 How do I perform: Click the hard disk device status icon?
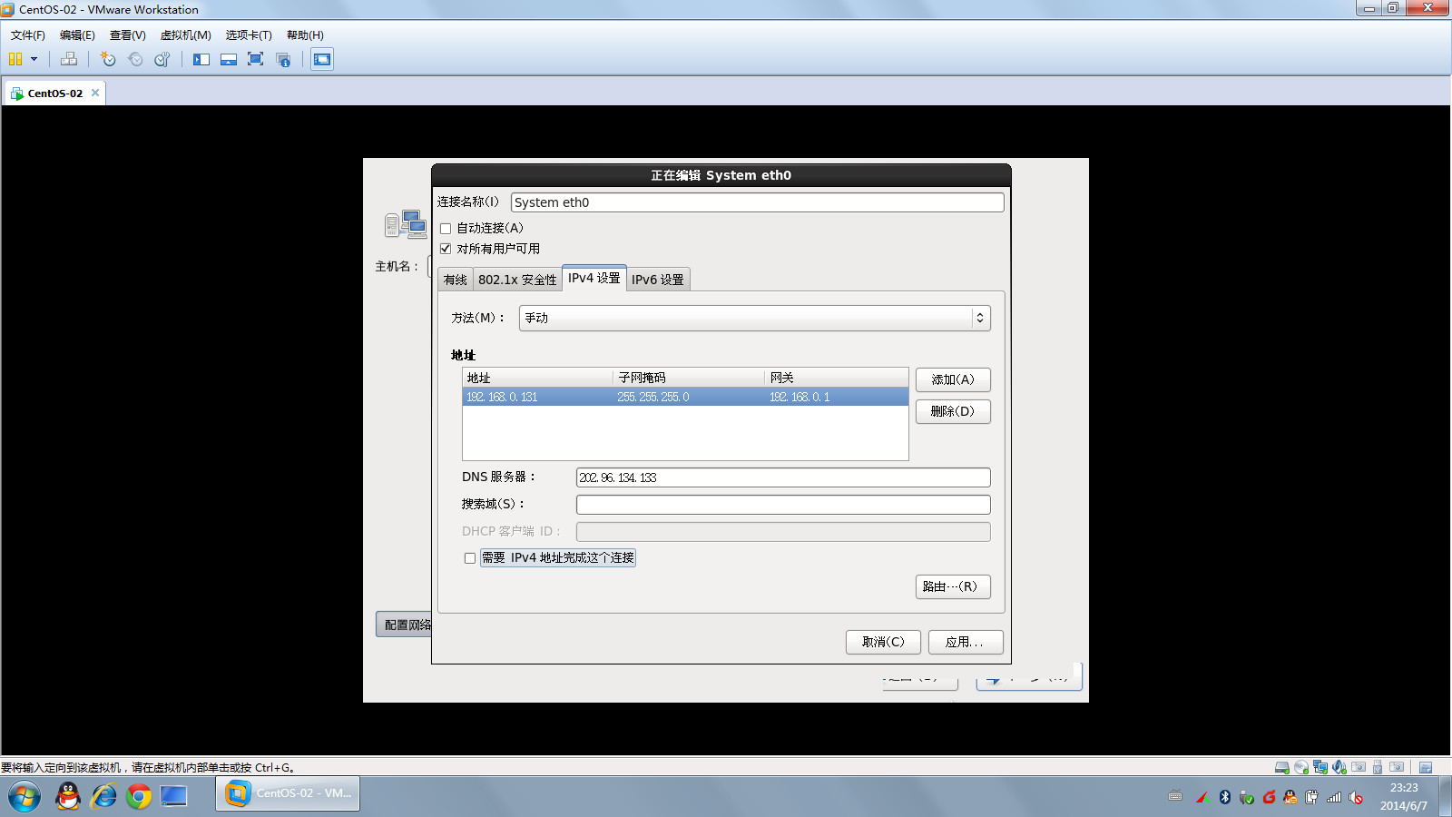coord(1282,767)
